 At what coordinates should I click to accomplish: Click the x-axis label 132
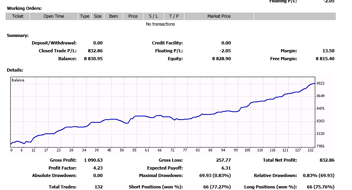tap(311, 150)
